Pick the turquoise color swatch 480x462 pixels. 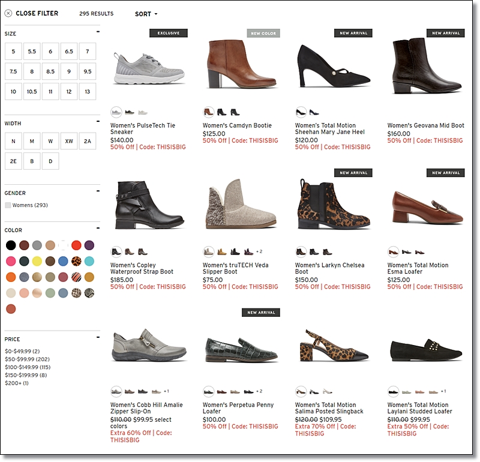point(89,261)
